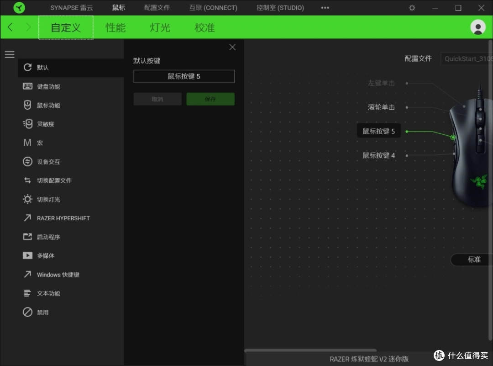This screenshot has width=493, height=366.
Task: Switch to the 性能 tab
Action: point(115,27)
